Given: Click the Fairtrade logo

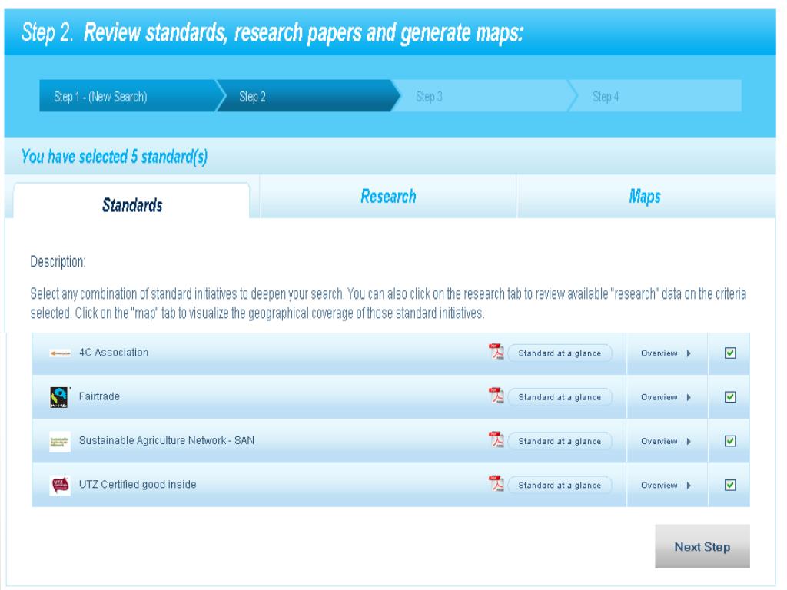Looking at the screenshot, I should coord(59,397).
